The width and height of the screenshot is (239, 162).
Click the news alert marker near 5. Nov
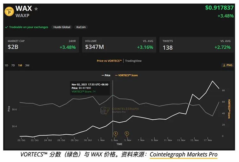click(x=127, y=134)
